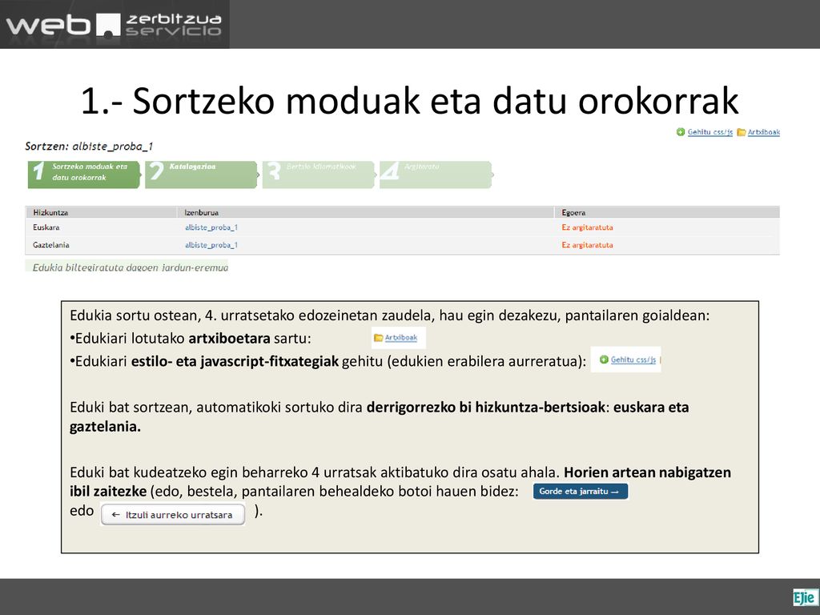820x615 pixels.
Task: Open albiste_proba_1 link in Gaztelania row
Action: click(211, 245)
